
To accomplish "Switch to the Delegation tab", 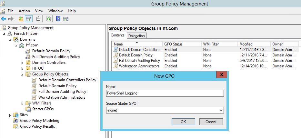I will 137,36.
